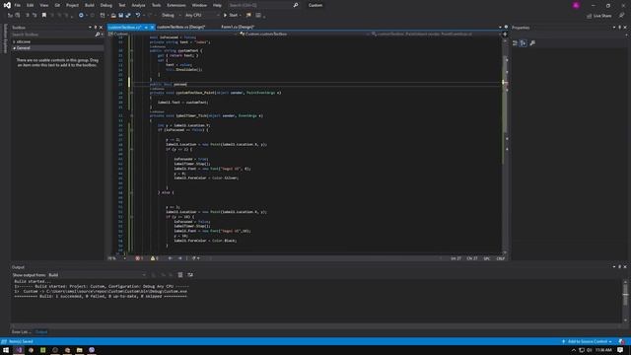Close the Toolbox panel
This screenshot has width=631, height=355.
tap(101, 28)
